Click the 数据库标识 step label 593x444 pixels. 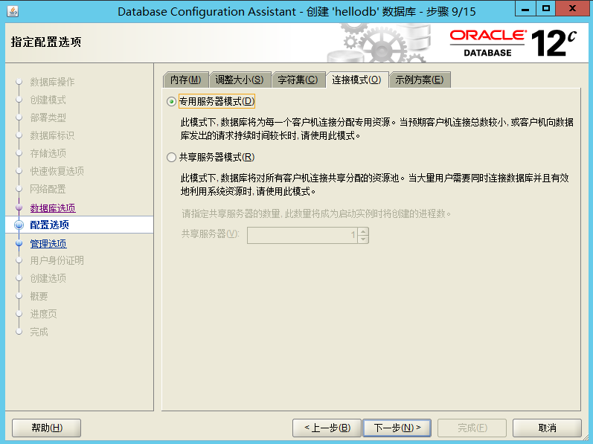(x=52, y=135)
